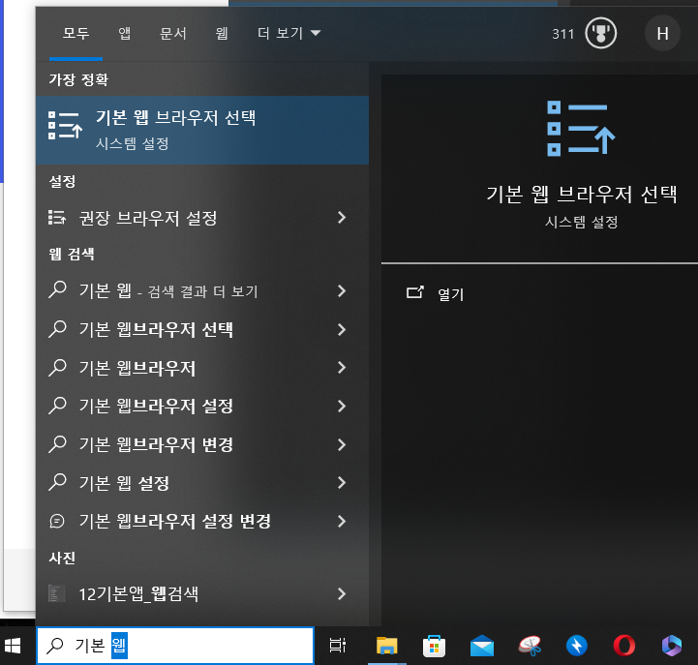
Task: Expand chevron for 기본 웹 설정
Action: [342, 482]
